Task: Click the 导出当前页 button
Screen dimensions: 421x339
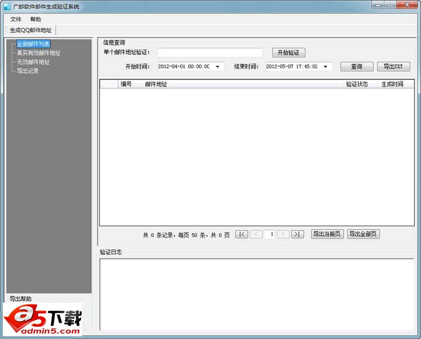Action: click(327, 234)
